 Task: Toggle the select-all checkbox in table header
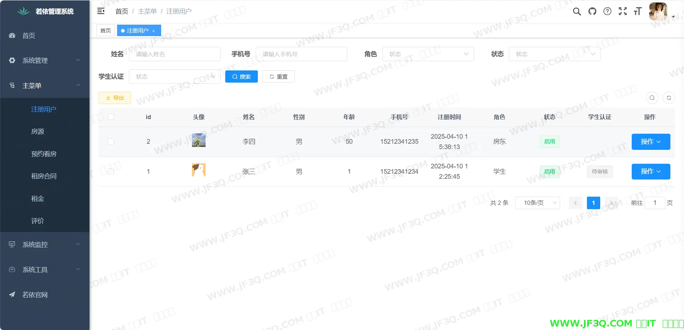click(x=111, y=117)
